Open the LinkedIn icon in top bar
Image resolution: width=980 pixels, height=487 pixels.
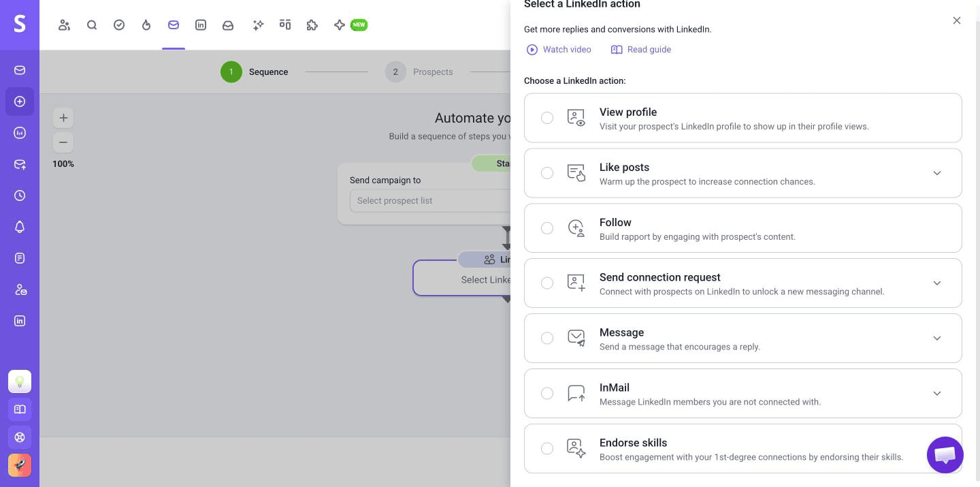(201, 25)
